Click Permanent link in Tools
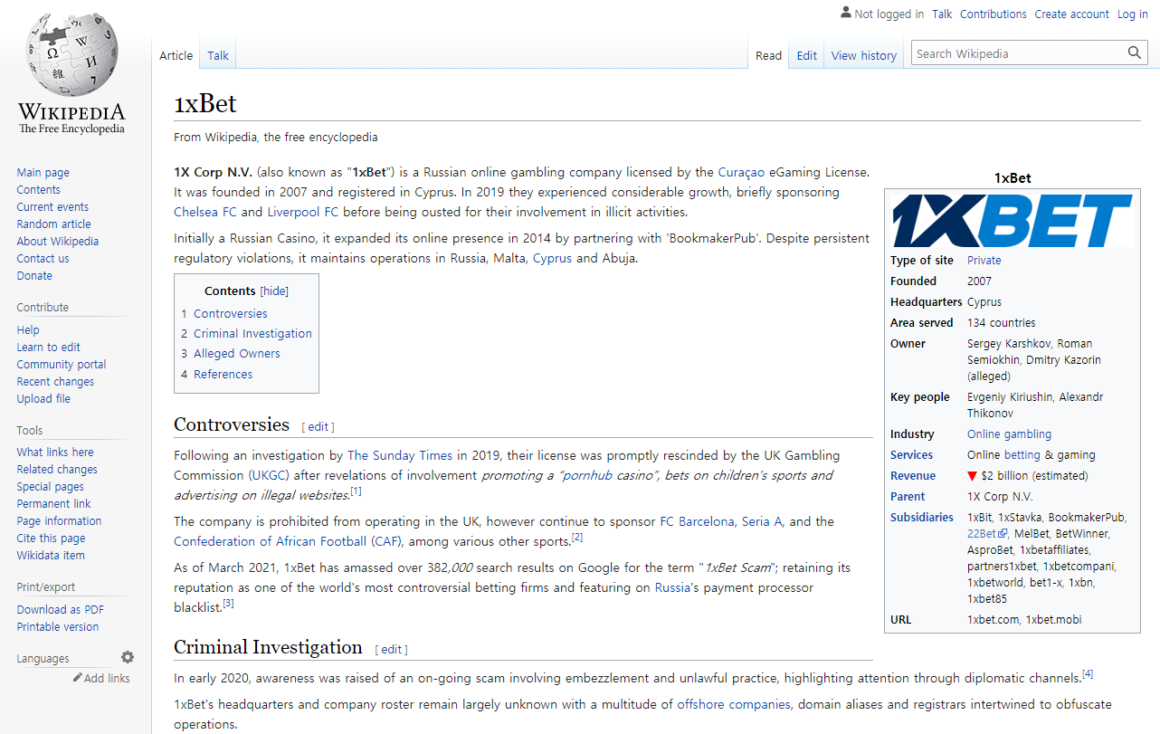Viewport: 1160px width, 734px height. click(53, 504)
